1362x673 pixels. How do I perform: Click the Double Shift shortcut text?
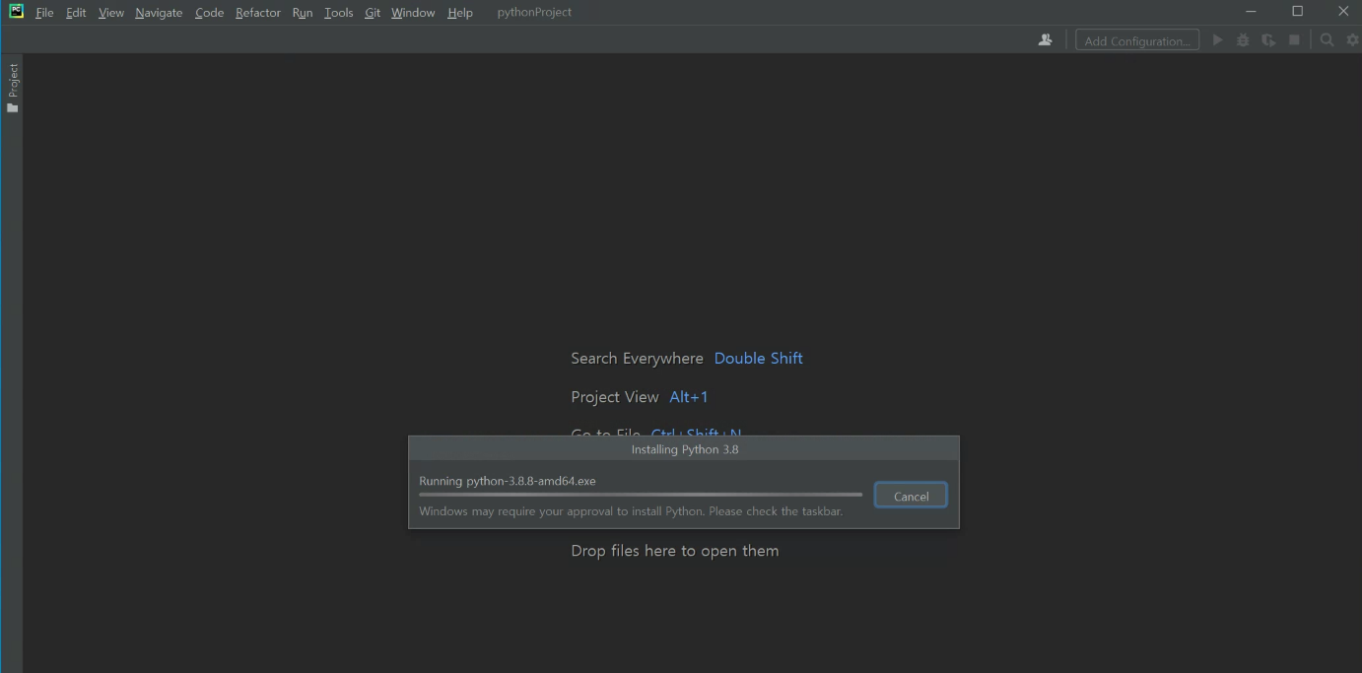(x=758, y=359)
